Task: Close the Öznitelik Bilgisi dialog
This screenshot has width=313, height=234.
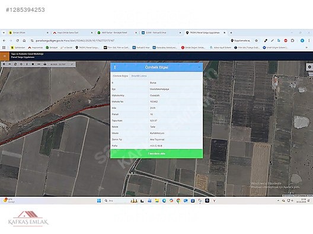Action: tap(199, 67)
